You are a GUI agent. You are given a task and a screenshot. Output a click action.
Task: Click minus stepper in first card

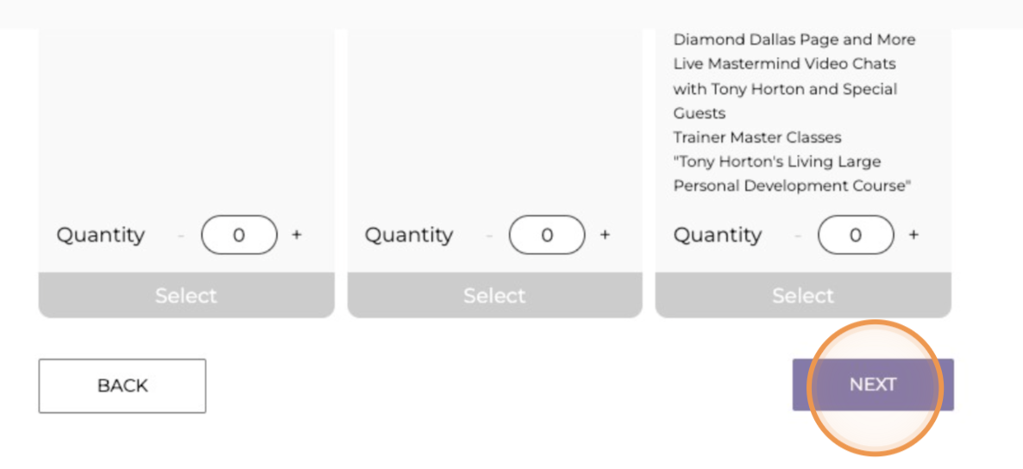click(x=181, y=234)
